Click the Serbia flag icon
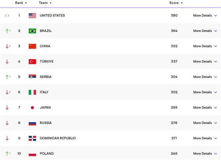Image resolution: width=221 pixels, height=160 pixels. click(32, 76)
